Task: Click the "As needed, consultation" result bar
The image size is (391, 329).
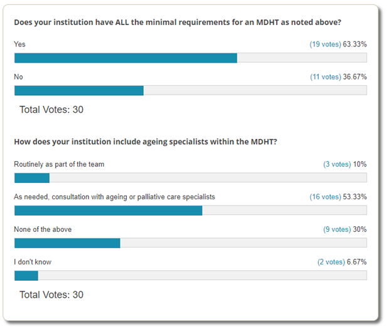Action: [x=190, y=211]
